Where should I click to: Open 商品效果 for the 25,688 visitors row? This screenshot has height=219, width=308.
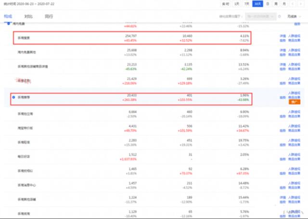pyautogui.click(x=294, y=55)
